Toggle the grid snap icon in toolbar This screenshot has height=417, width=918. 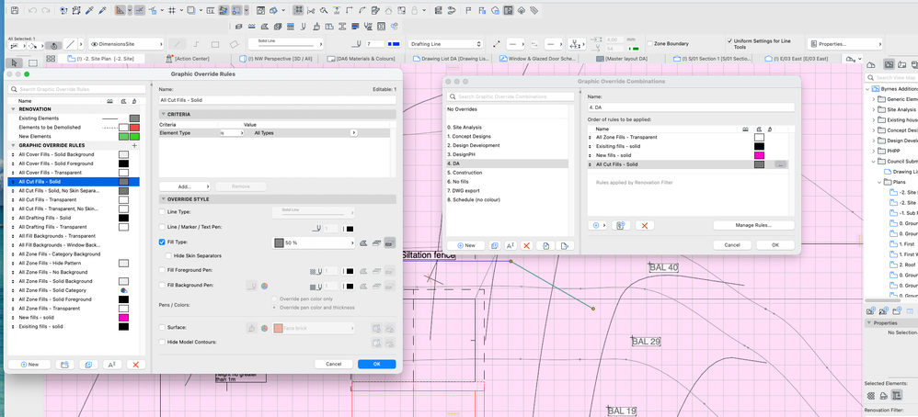tap(172, 10)
